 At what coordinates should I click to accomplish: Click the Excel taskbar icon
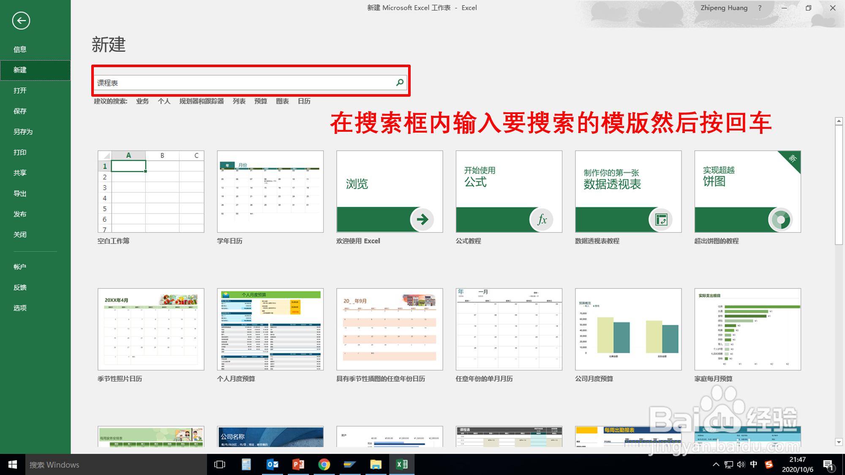tap(402, 464)
